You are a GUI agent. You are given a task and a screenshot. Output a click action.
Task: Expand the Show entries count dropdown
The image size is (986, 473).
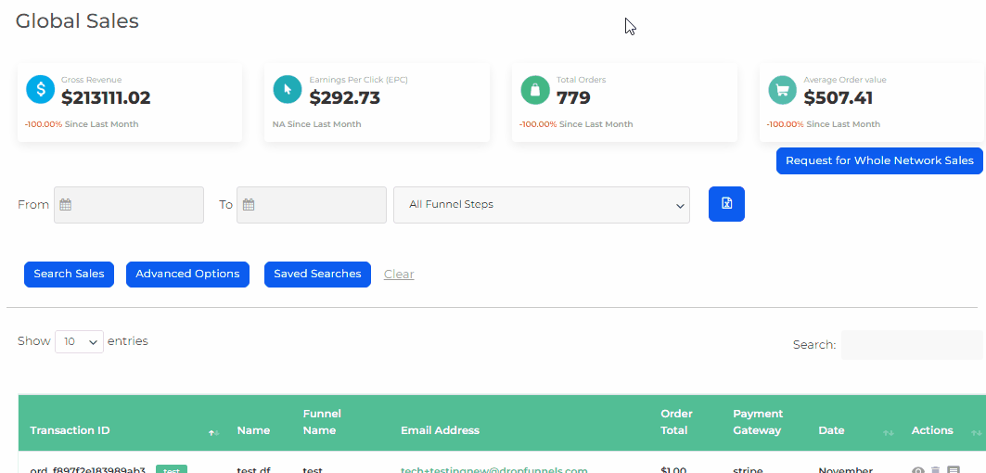(x=79, y=341)
